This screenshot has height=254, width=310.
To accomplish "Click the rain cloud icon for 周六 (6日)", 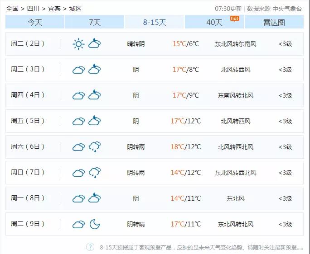I will [x=95, y=147].
